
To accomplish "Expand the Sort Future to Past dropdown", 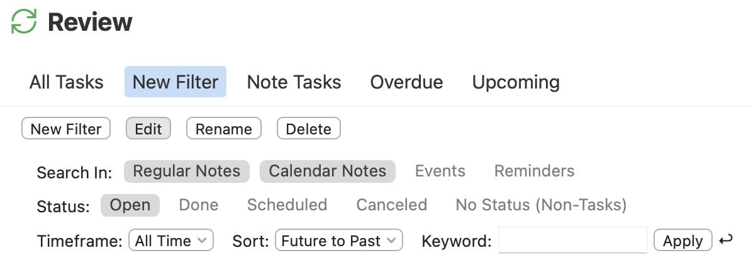I will coord(338,241).
